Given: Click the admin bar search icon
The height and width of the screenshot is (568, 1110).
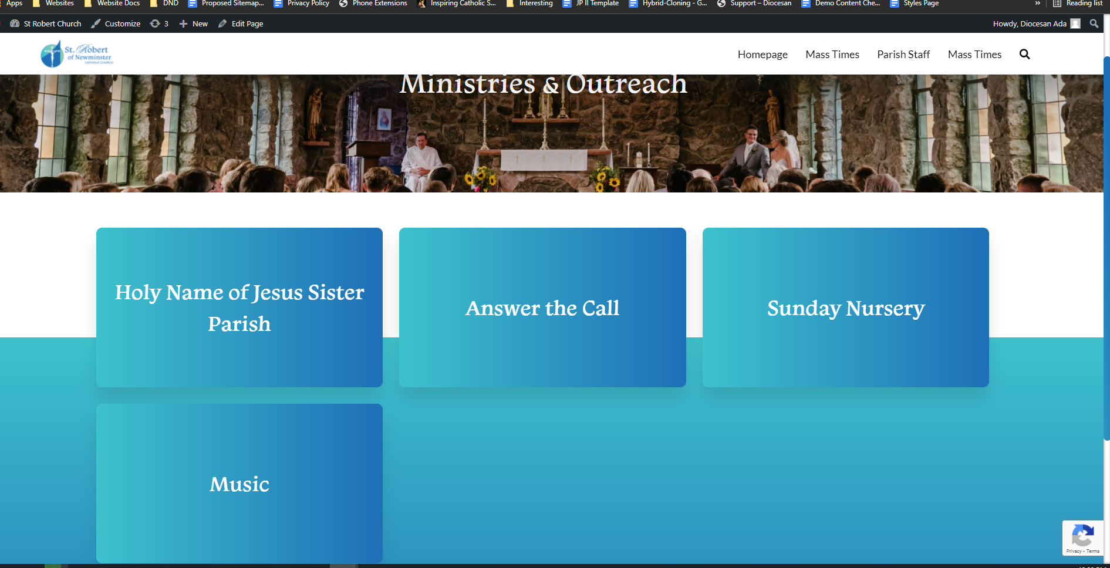Looking at the screenshot, I should coord(1094,23).
